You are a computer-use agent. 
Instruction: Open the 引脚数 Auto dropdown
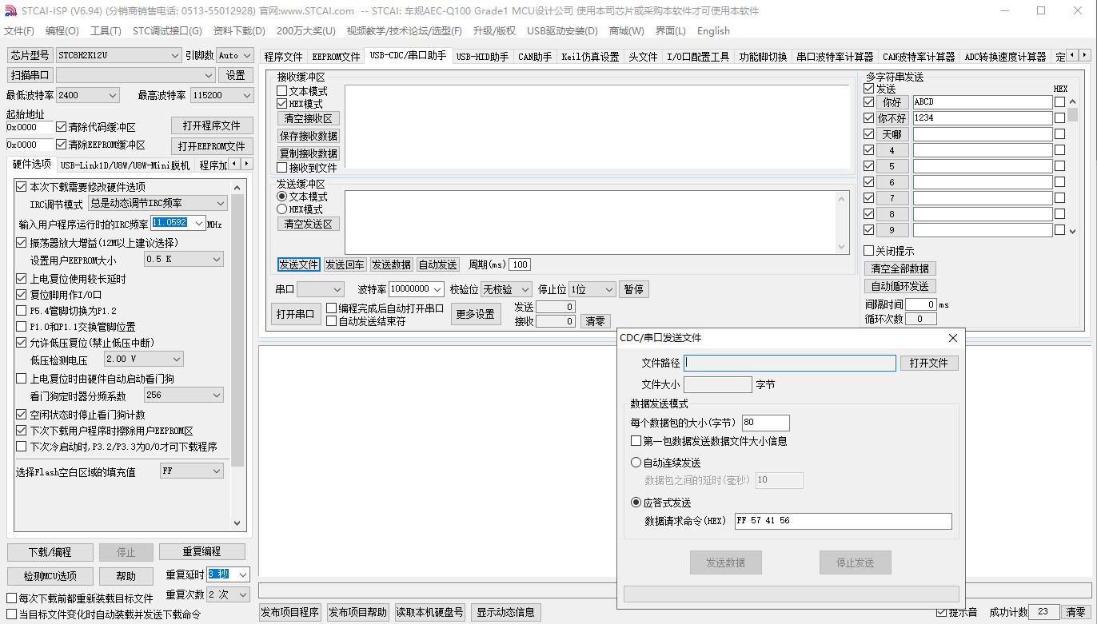tap(235, 55)
